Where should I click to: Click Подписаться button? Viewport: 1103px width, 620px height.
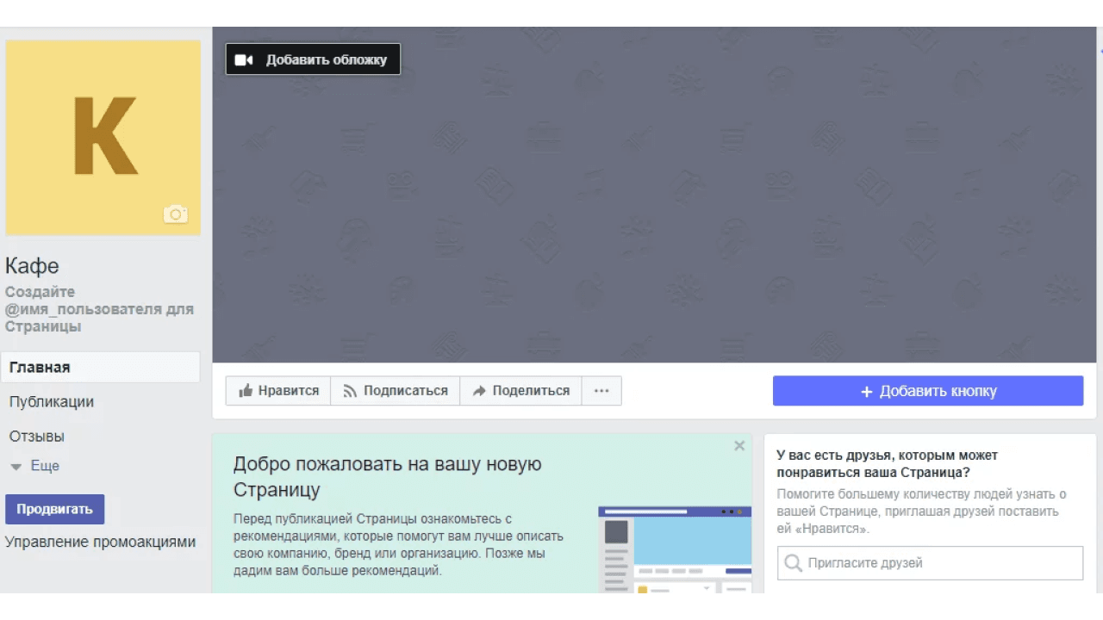coord(396,391)
